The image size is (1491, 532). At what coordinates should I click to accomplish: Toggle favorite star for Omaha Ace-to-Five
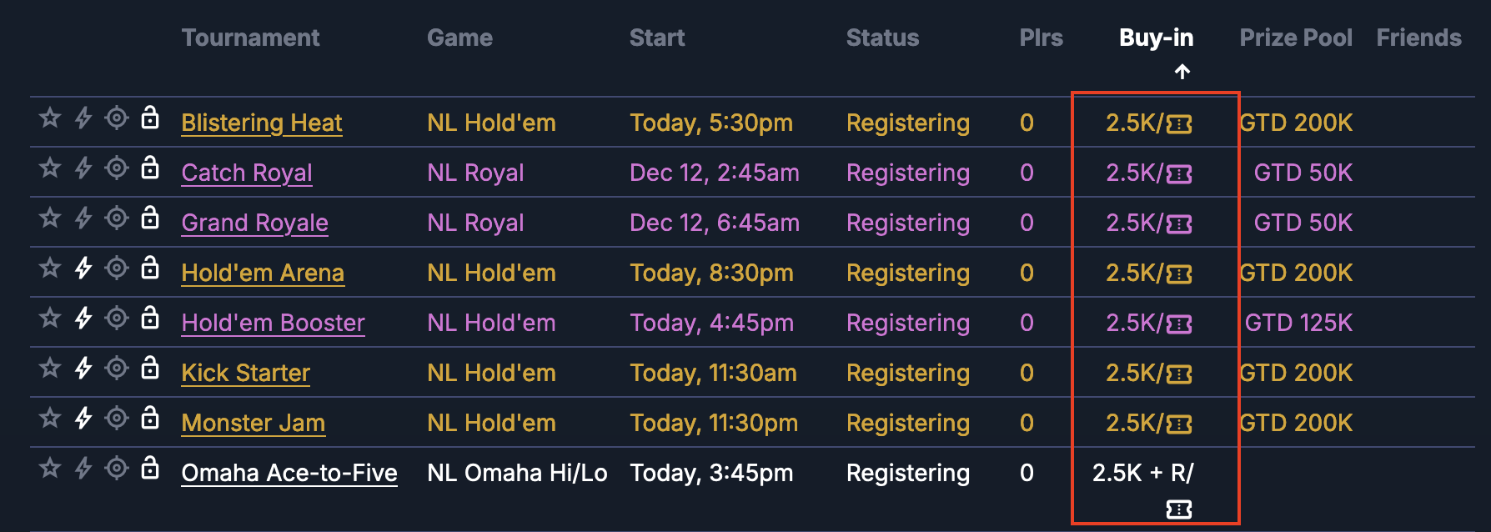click(x=50, y=469)
